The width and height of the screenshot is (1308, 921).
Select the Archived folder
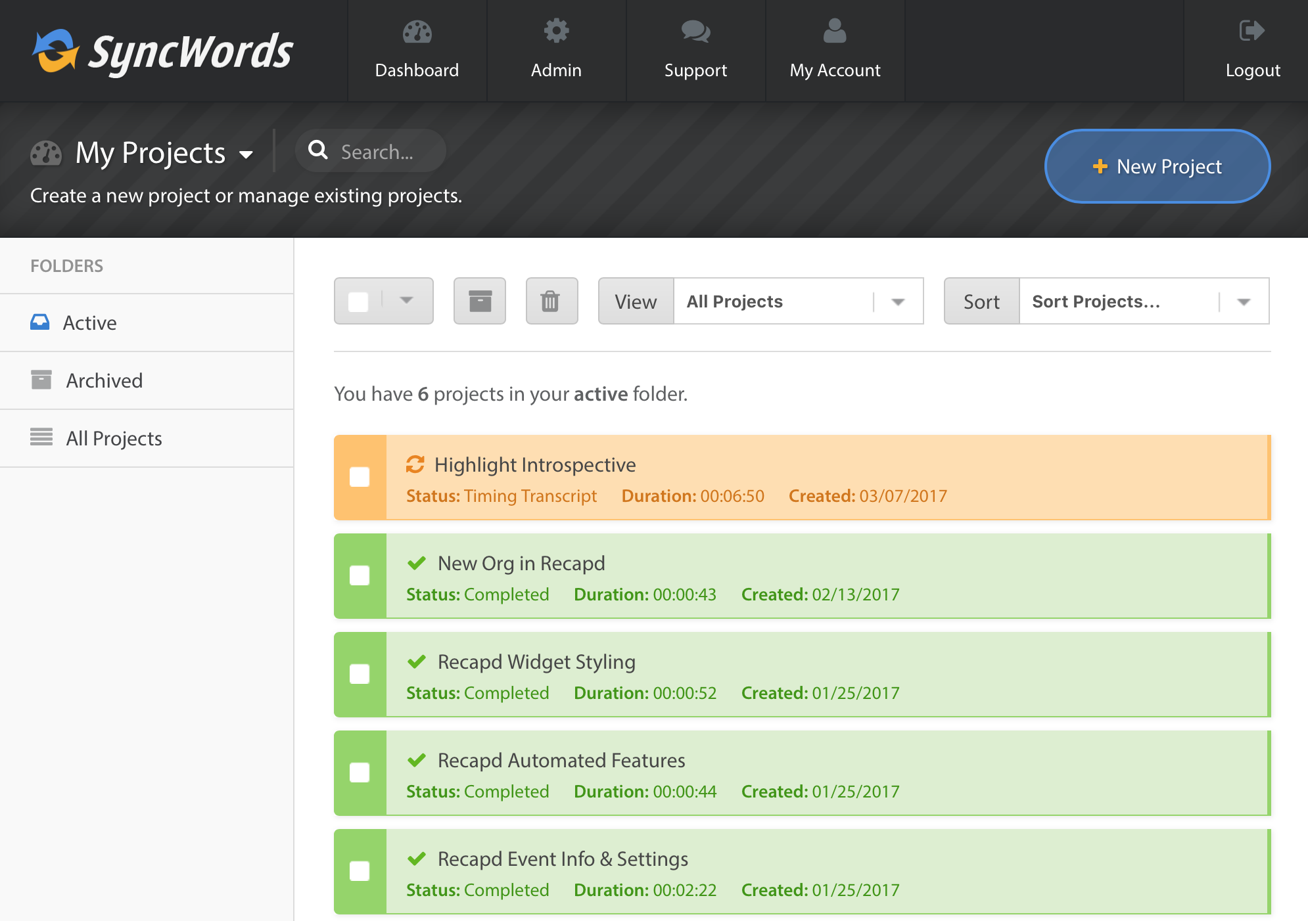pos(147,380)
